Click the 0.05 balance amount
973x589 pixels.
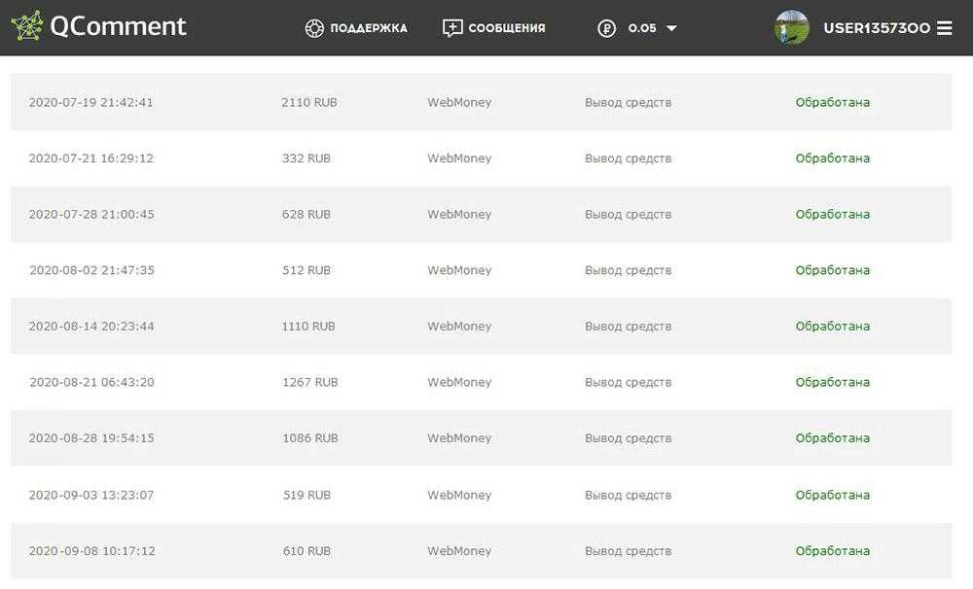(642, 28)
